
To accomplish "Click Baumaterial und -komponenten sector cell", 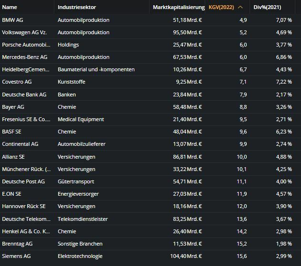I will tap(96, 69).
